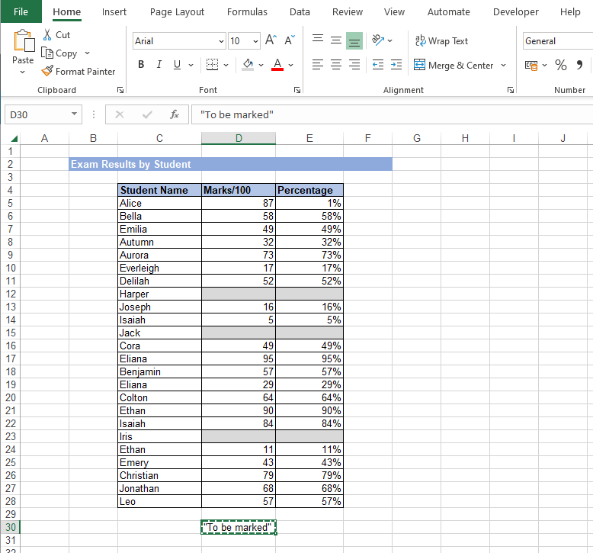This screenshot has height=553, width=593.
Task: Increase font size with the larger A icon
Action: click(x=271, y=41)
